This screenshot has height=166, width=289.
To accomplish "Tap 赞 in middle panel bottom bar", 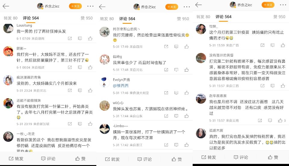I will [177, 159].
